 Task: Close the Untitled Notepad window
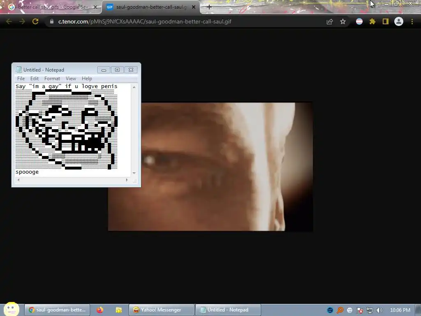(131, 70)
